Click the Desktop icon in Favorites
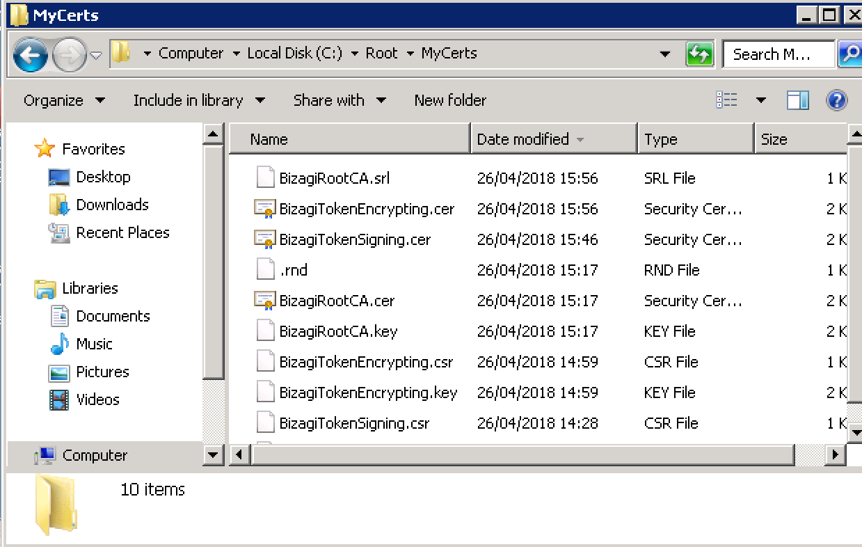Viewport: 862px width, 547px height. pos(59,177)
